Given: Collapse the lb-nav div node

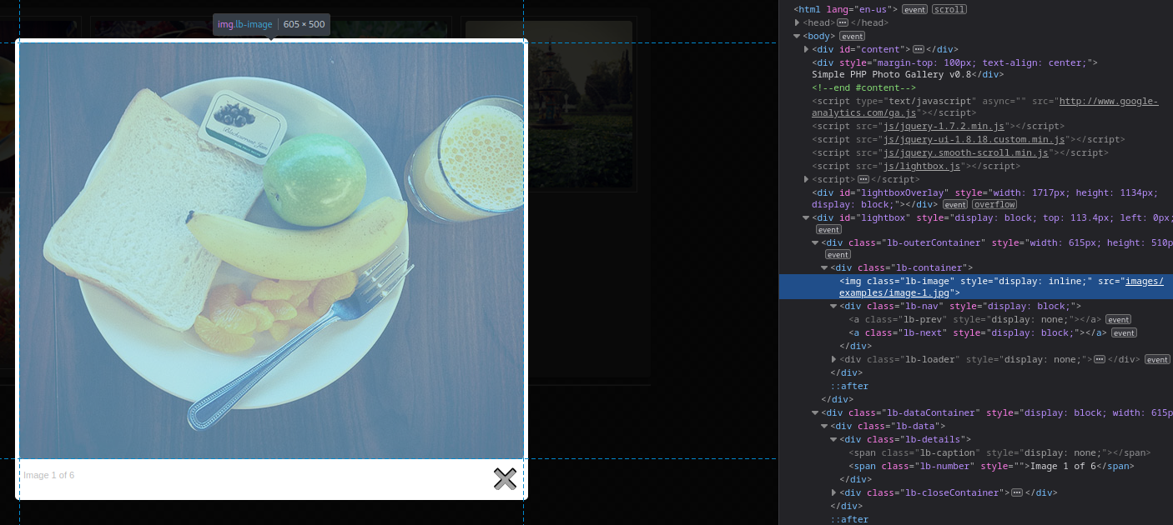Looking at the screenshot, I should pyautogui.click(x=834, y=306).
